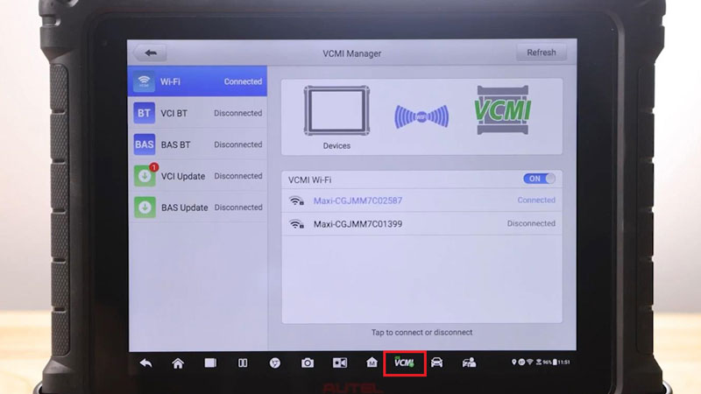The image size is (701, 394).
Task: Tap the VCMI shortcut in bottom bar
Action: coord(404,362)
